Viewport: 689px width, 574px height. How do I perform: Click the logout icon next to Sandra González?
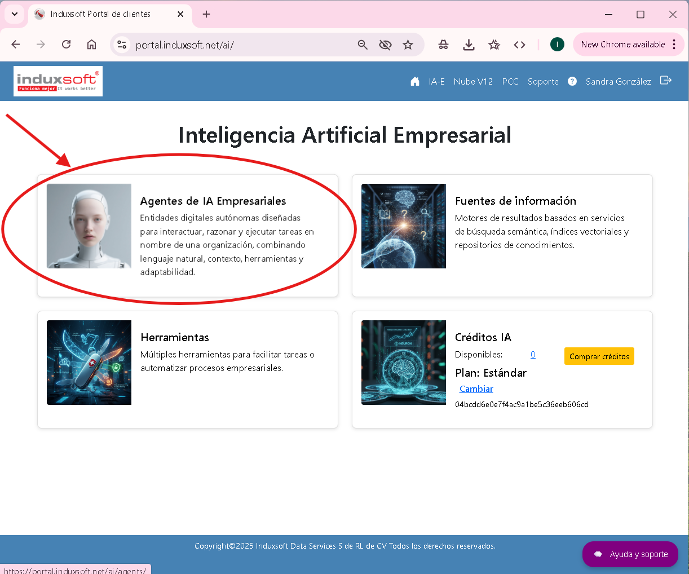[666, 81]
